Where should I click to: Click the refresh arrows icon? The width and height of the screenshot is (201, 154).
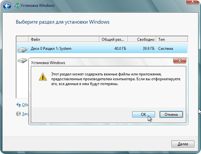pos(18,105)
